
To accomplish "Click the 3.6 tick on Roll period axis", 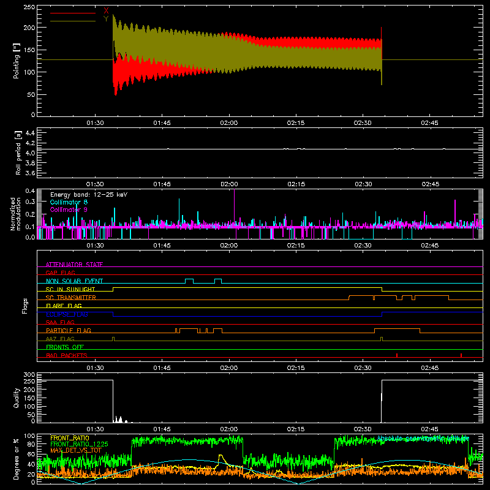I will point(30,173).
